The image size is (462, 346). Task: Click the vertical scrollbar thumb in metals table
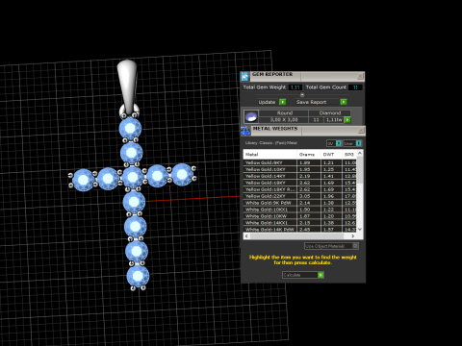pos(360,170)
